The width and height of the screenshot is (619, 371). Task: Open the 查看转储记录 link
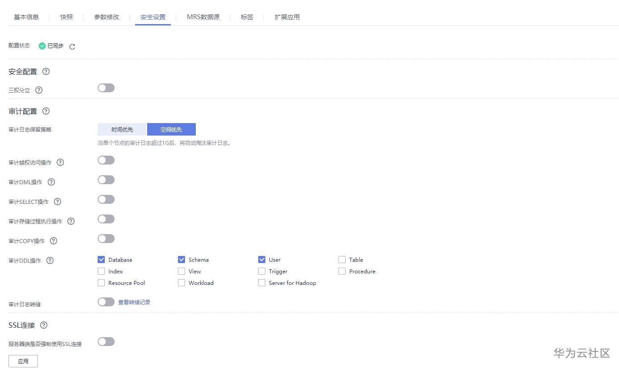tap(134, 302)
